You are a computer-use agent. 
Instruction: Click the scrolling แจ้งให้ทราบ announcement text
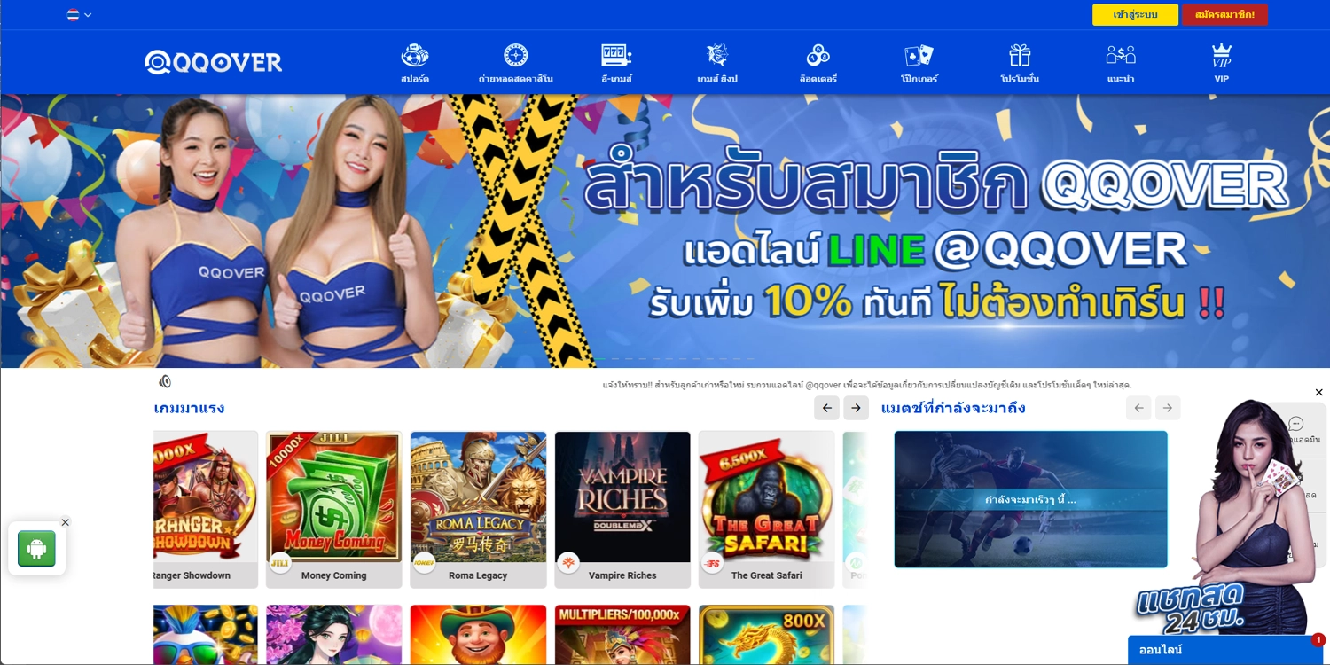tap(866, 385)
